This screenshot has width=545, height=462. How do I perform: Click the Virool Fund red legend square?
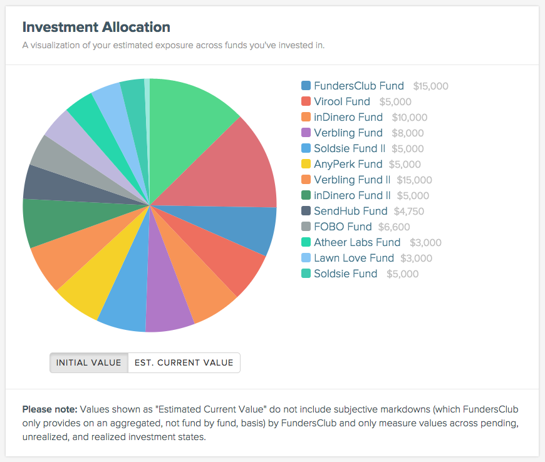[x=306, y=101]
